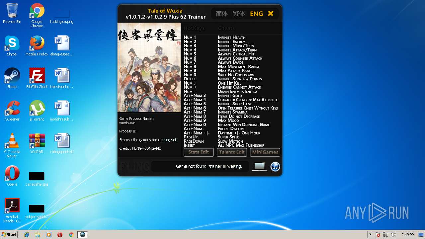
Task: Toggle Infinite Health cheat
Action: 231,38
